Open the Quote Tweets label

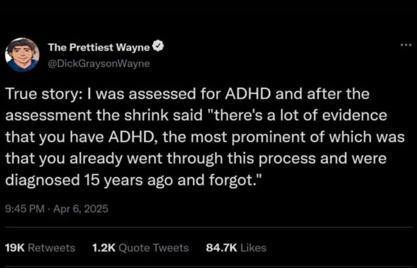[154, 248]
